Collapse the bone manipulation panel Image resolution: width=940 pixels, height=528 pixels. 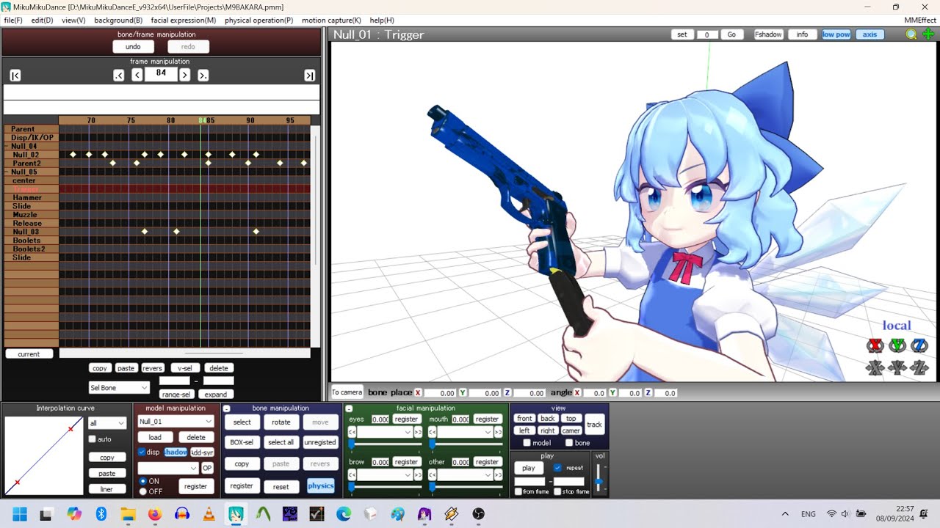coord(227,408)
